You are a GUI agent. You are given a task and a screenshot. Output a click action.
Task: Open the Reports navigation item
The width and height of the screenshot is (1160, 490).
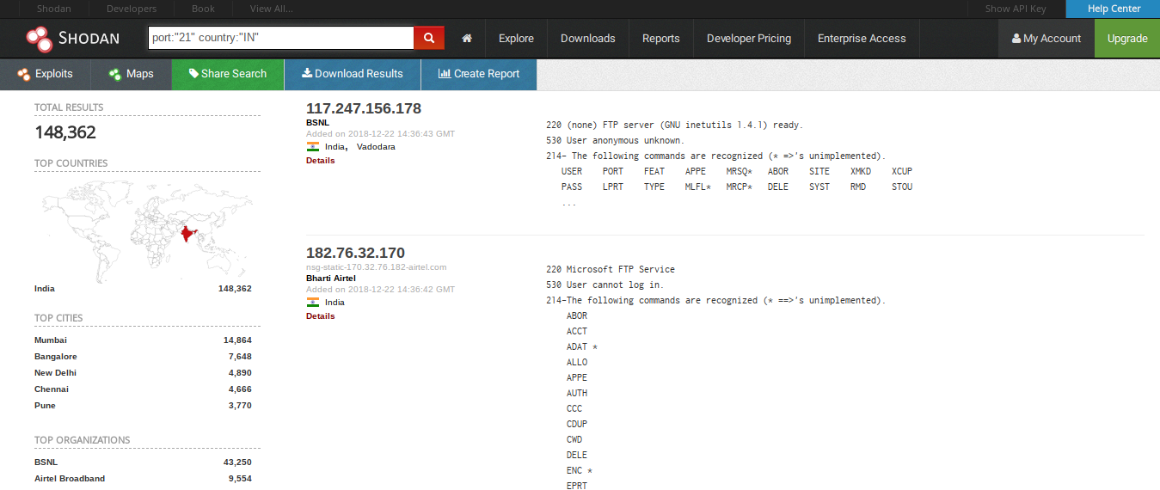(660, 38)
